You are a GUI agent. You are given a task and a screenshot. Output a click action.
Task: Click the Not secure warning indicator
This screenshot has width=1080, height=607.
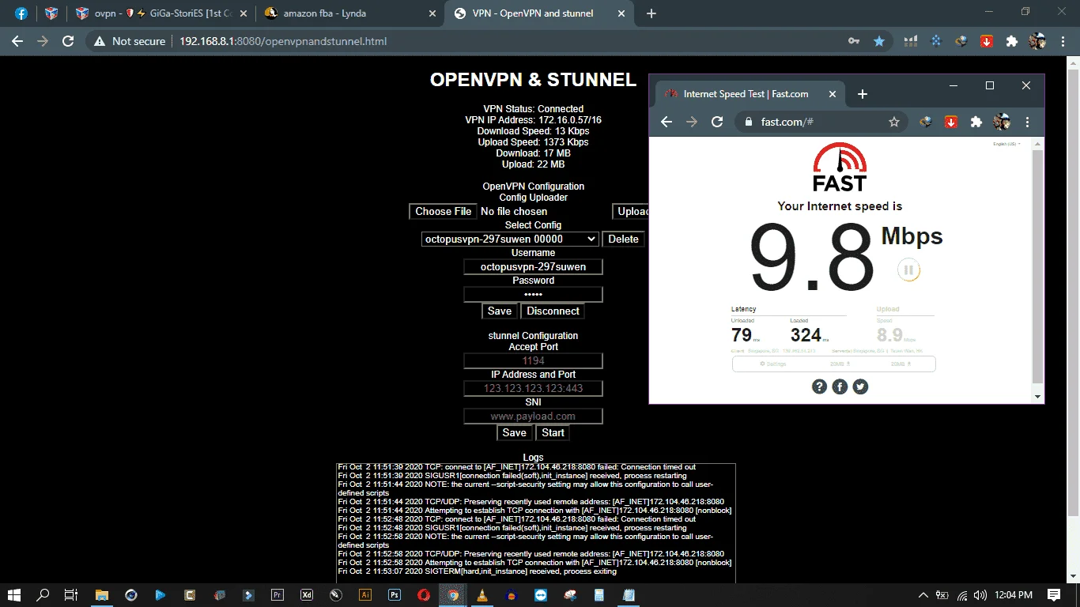point(130,41)
